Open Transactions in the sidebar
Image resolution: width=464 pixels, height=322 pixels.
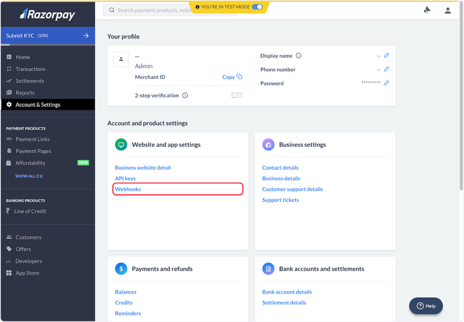pyautogui.click(x=30, y=69)
